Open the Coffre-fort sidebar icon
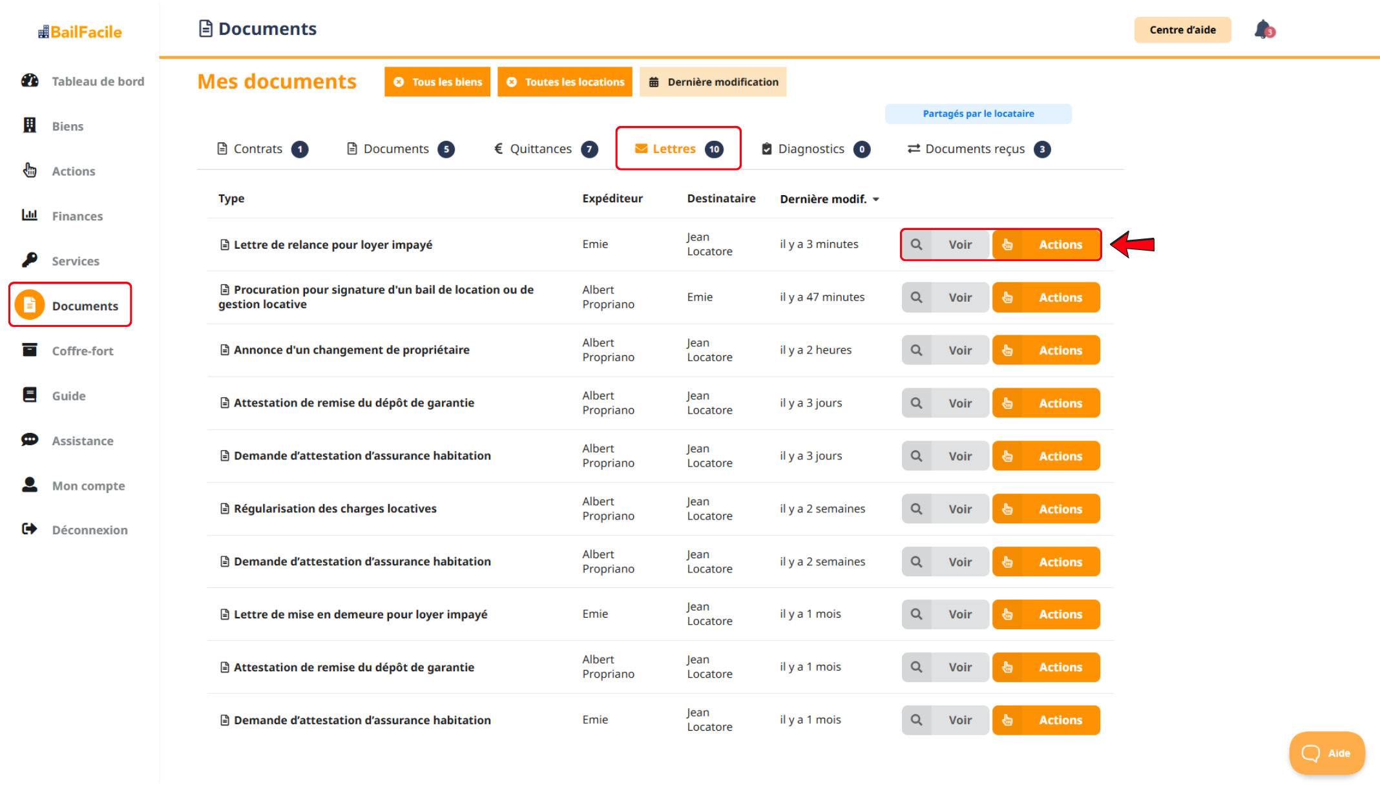Viewport: 1380px width, 785px height. [30, 350]
